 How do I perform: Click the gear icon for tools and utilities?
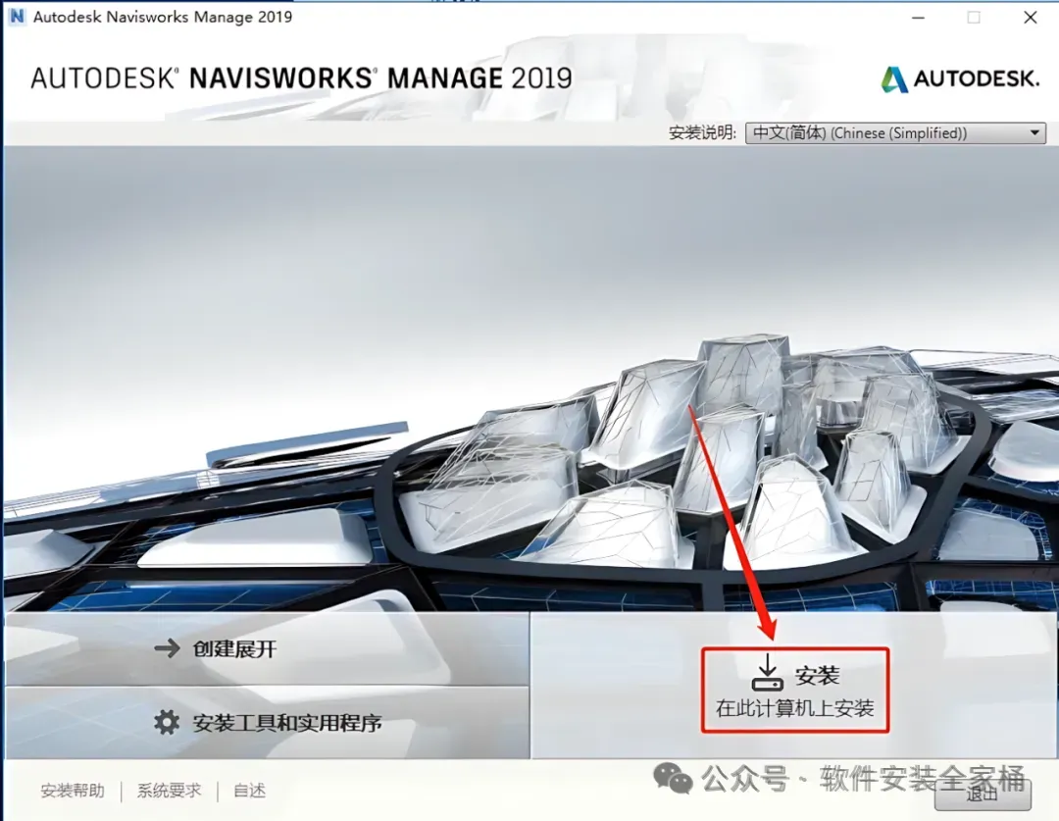(x=166, y=722)
